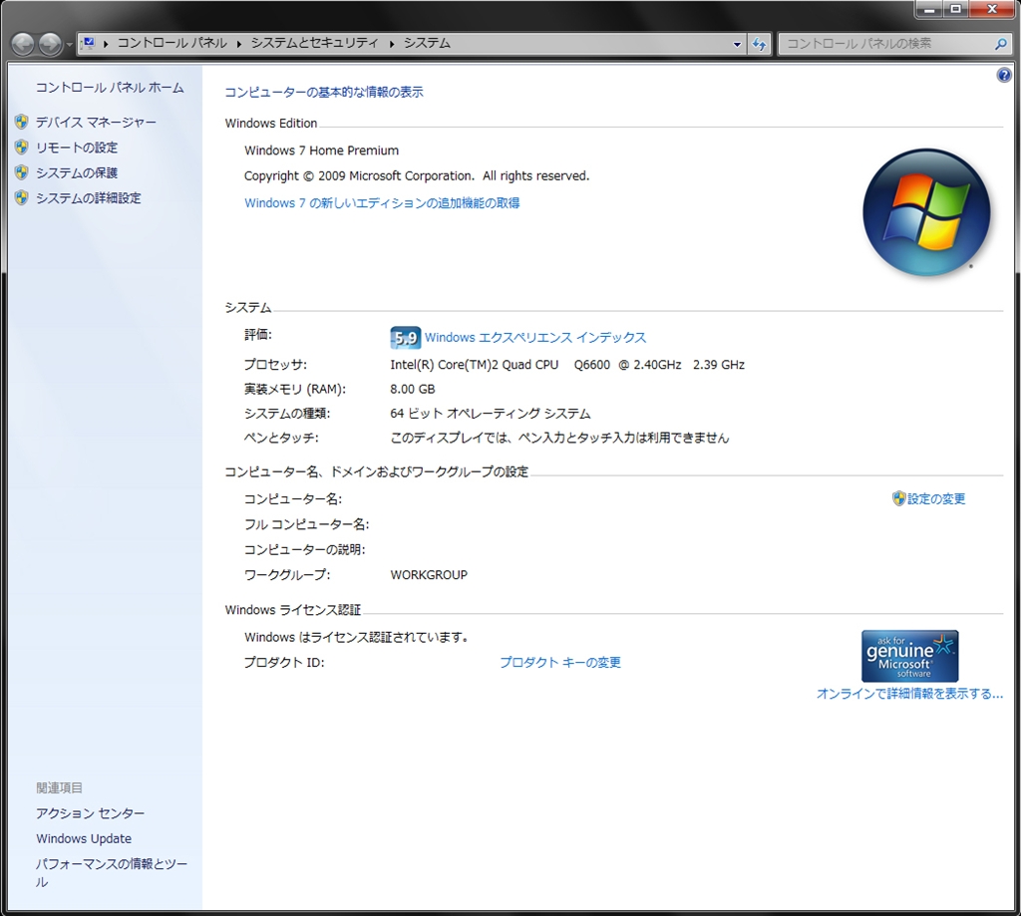Click shield icon beside デバイス マネージャー
The image size is (1021, 916).
[x=22, y=122]
